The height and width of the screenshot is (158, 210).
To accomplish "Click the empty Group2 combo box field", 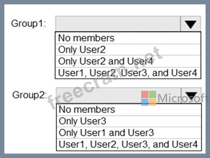I will [100, 95].
